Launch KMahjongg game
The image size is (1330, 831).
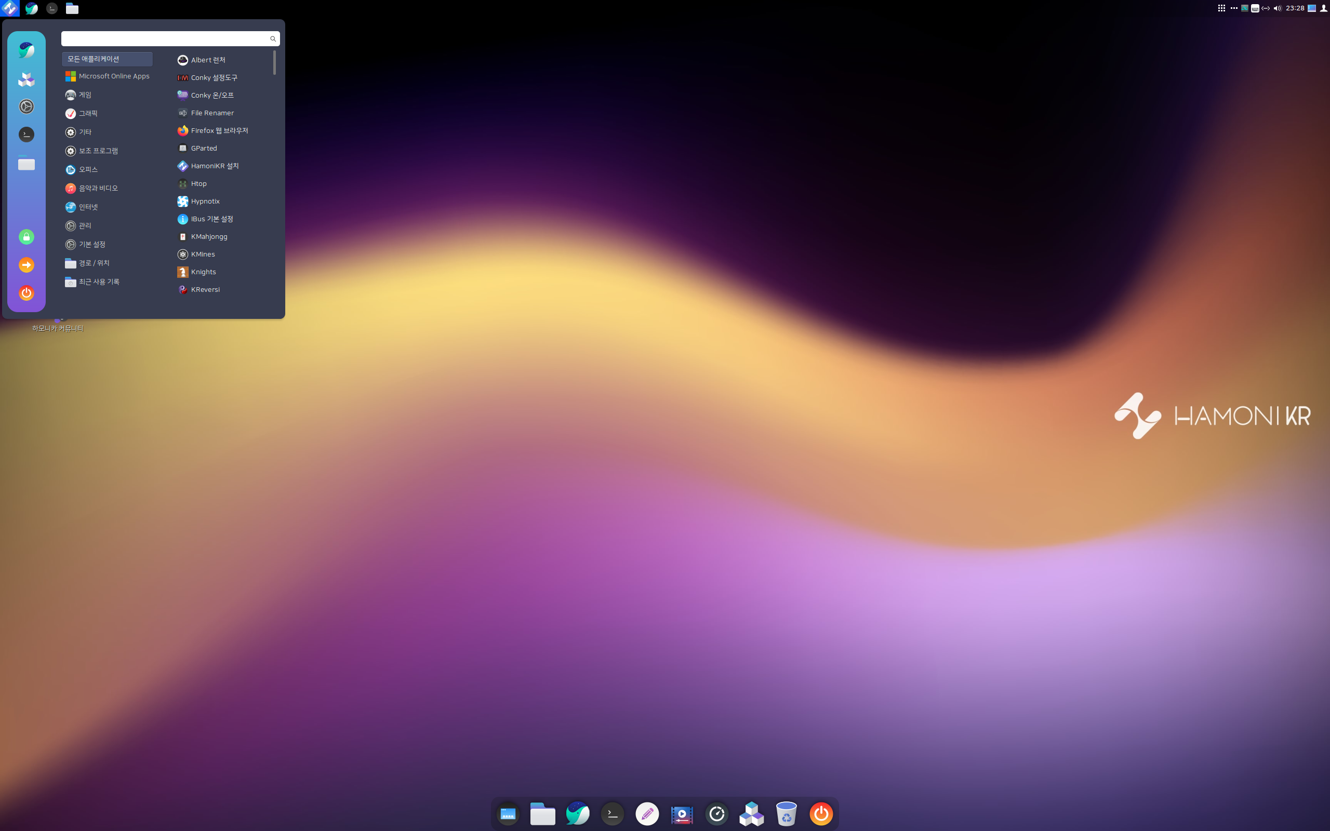click(222, 237)
